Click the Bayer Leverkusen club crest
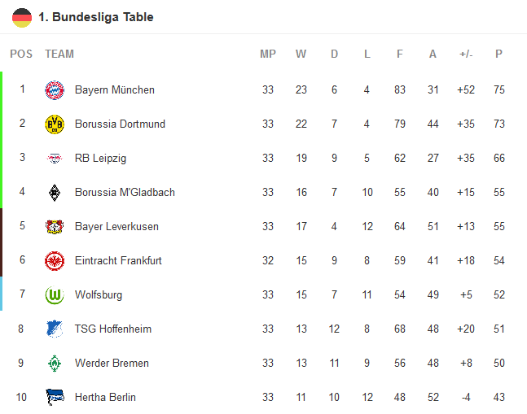Image resolution: width=527 pixels, height=414 pixels. [x=55, y=227]
